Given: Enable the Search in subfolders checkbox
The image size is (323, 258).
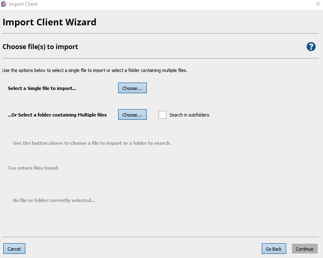Looking at the screenshot, I should click(x=162, y=115).
